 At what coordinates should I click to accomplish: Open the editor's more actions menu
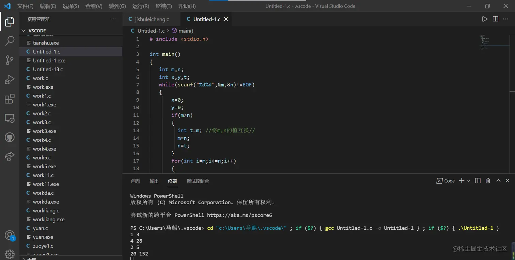tap(506, 19)
